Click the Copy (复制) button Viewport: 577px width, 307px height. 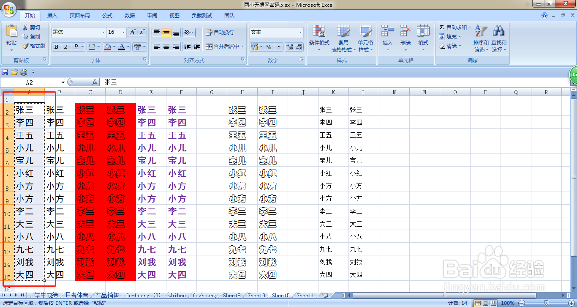pos(32,37)
